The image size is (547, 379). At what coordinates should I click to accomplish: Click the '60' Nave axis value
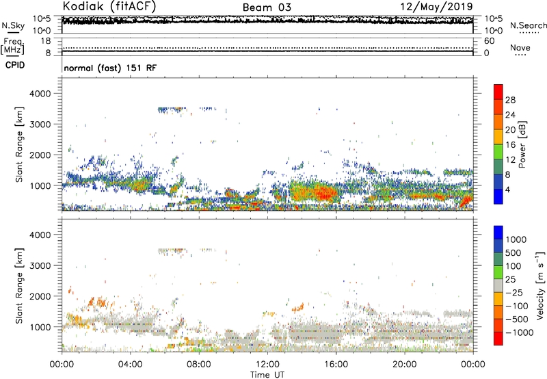click(x=490, y=41)
